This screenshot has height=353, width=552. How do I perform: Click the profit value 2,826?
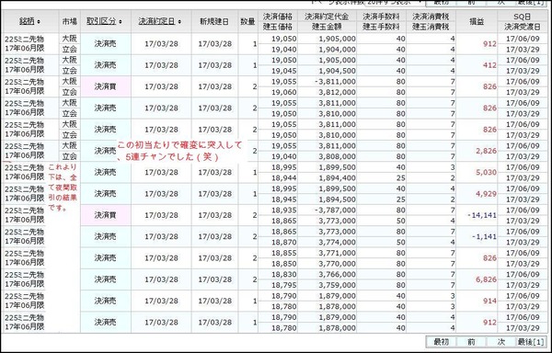click(486, 151)
